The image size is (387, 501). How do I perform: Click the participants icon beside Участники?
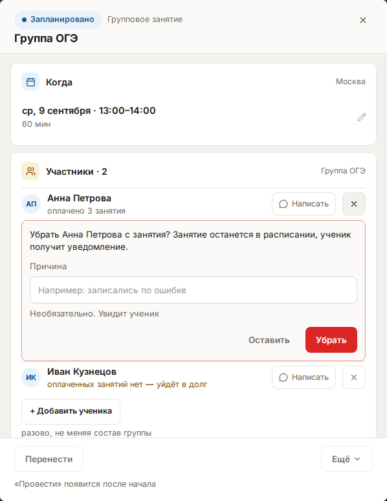[x=30, y=171]
